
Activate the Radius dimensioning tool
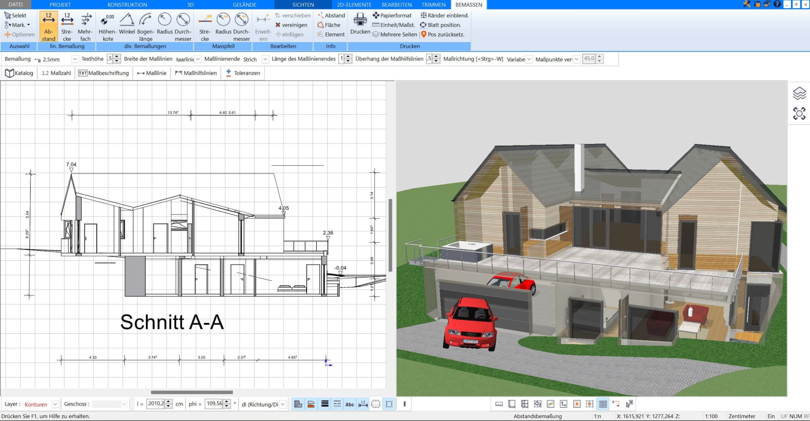[x=165, y=26]
